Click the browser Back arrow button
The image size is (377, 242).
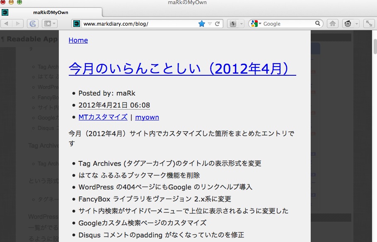[x=7, y=24]
